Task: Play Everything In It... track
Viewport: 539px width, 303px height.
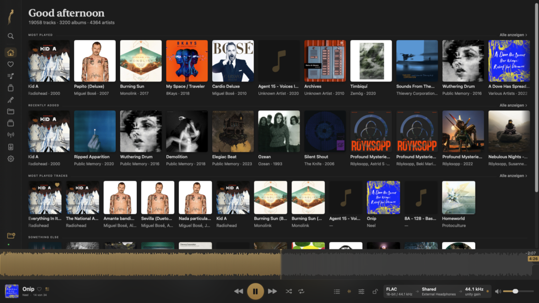Action: [45, 198]
